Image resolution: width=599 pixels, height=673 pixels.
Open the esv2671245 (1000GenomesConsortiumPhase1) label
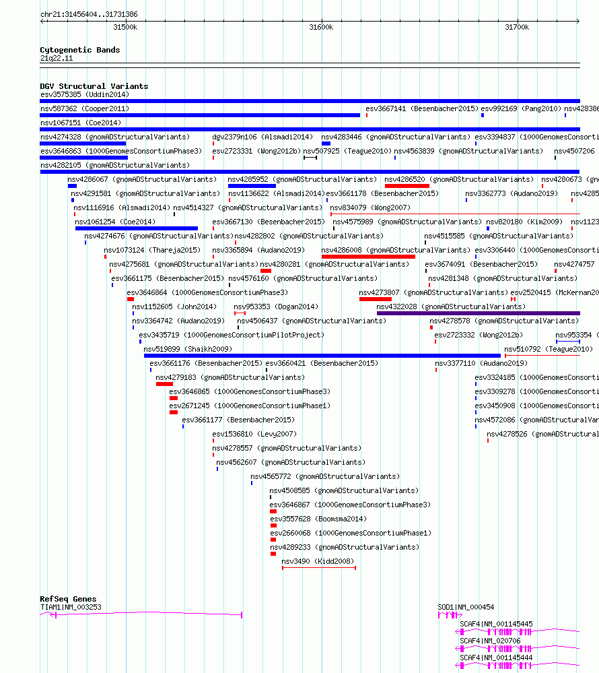pyautogui.click(x=250, y=406)
